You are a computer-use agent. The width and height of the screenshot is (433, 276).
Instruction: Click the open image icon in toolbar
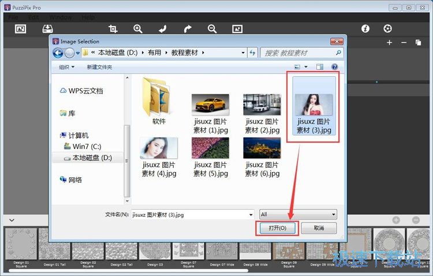(20, 28)
